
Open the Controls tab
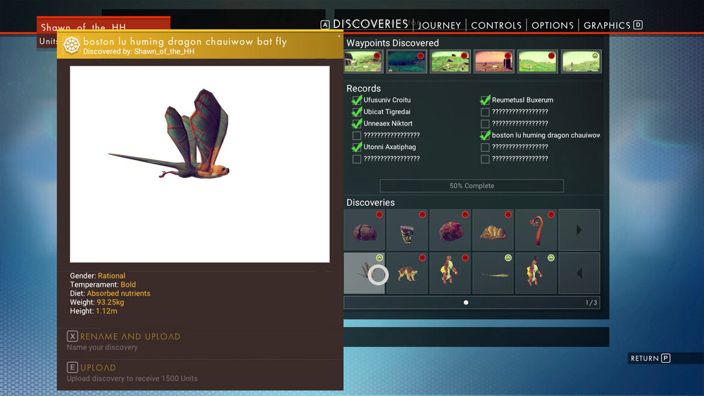click(496, 25)
